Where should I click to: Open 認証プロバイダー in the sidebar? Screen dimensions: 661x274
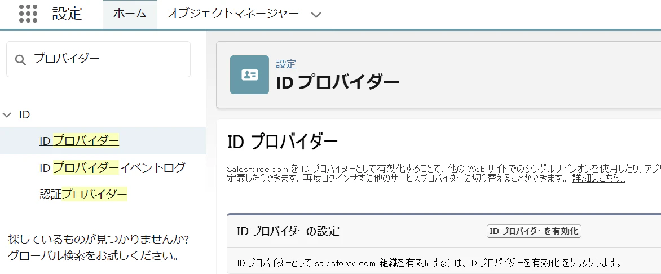[x=83, y=195]
